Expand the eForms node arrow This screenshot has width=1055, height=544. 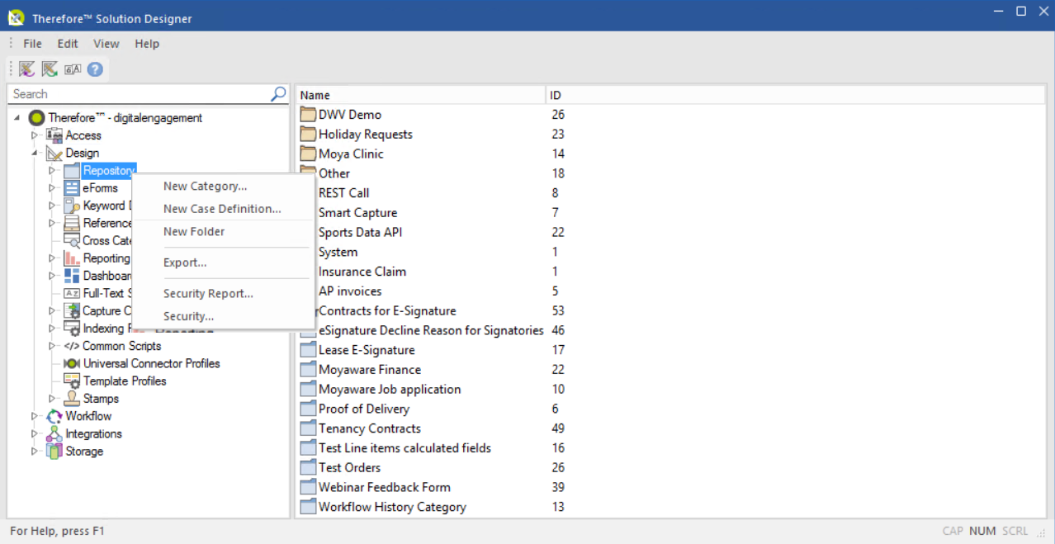(52, 188)
